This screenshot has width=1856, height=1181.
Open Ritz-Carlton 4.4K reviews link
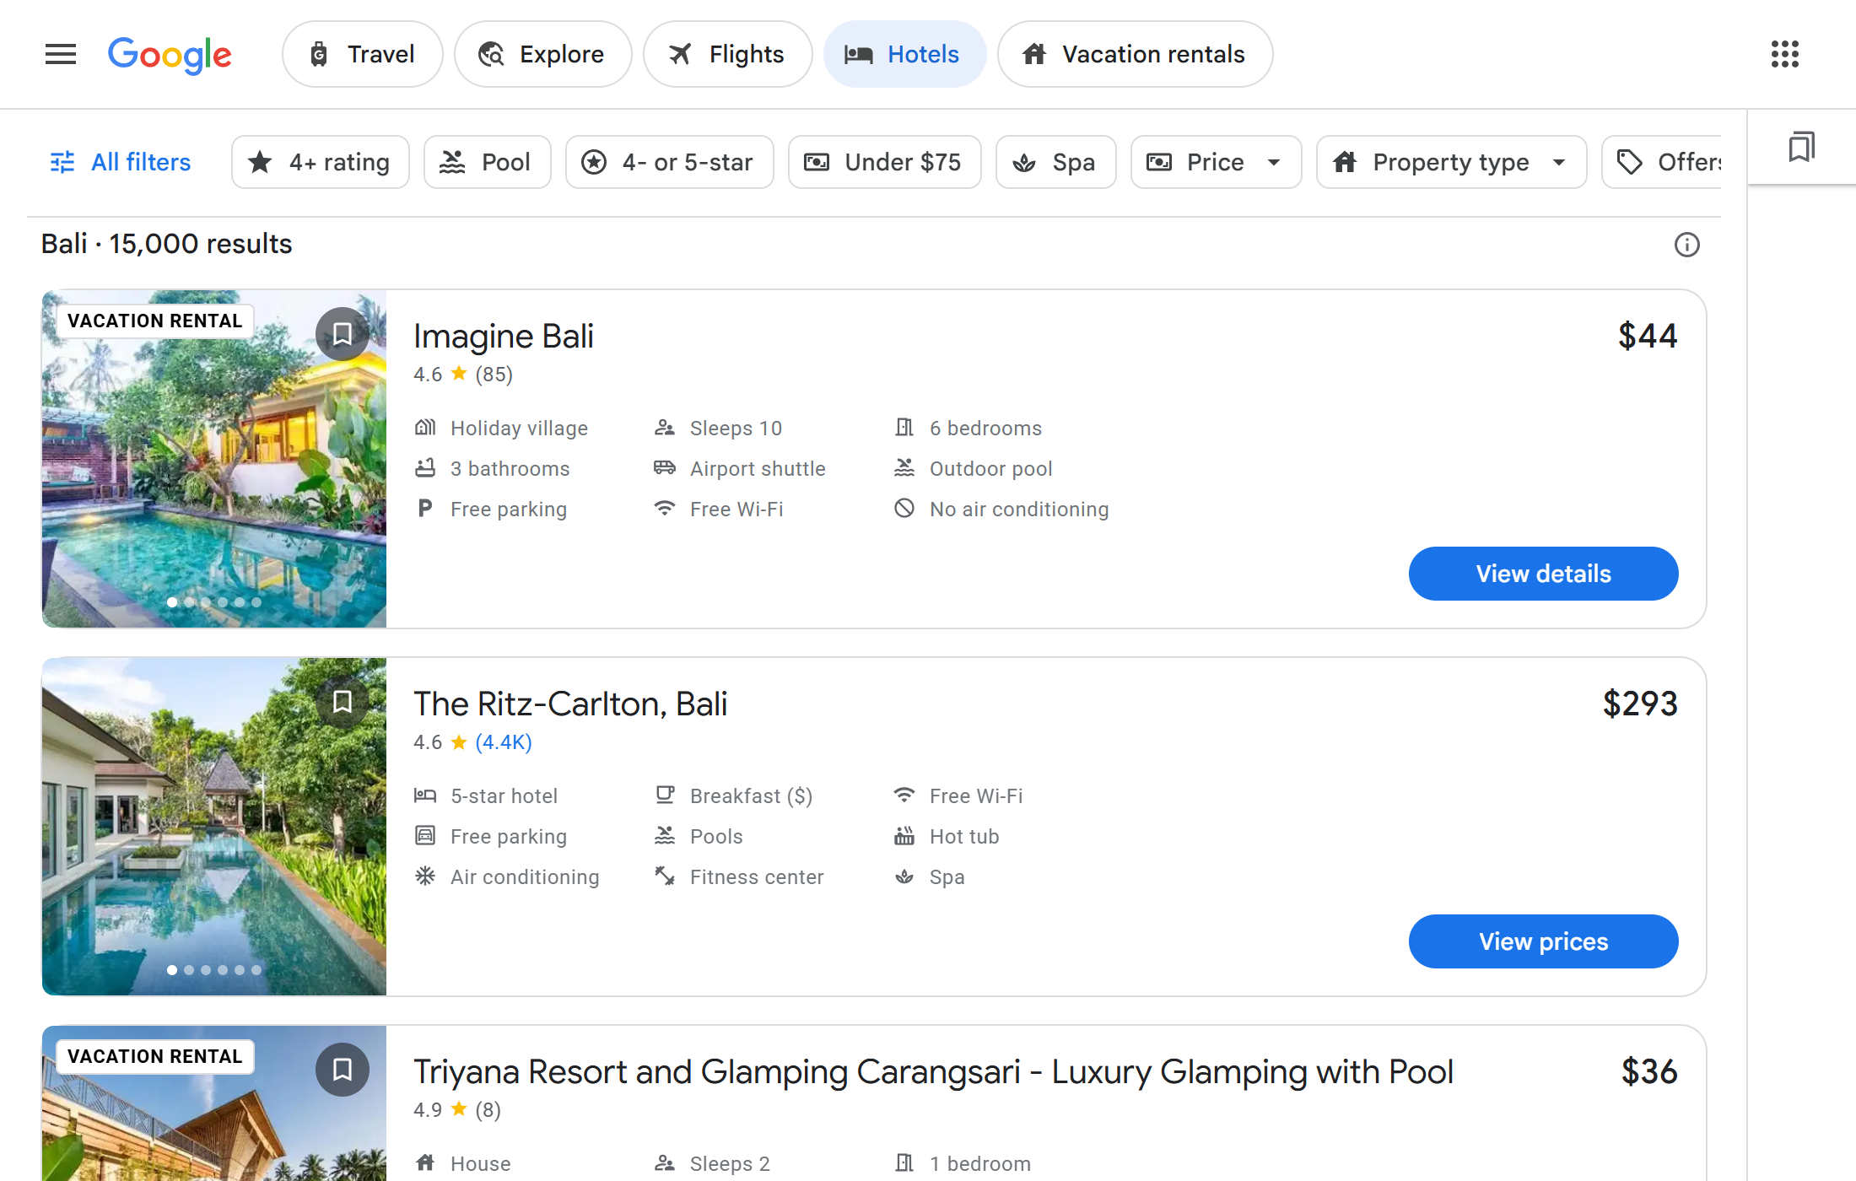click(x=503, y=742)
